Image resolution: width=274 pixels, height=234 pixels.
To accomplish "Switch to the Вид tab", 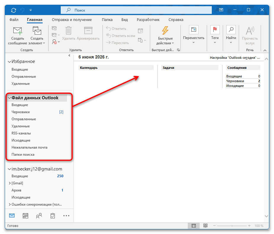I will pyautogui.click(x=124, y=20).
